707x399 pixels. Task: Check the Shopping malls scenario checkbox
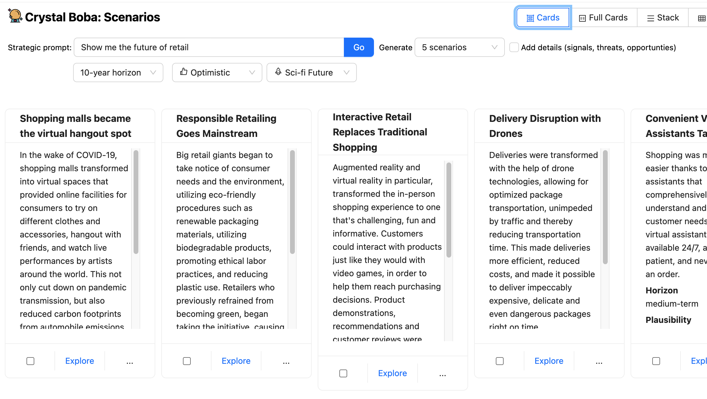(x=30, y=361)
